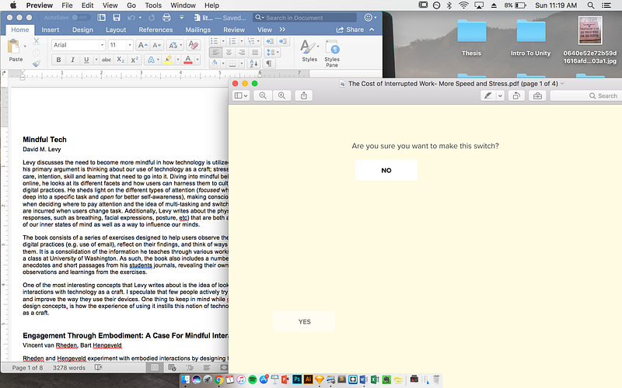Open the Layout ribbon tab
Screen dimensions: 622x388
pos(116,29)
